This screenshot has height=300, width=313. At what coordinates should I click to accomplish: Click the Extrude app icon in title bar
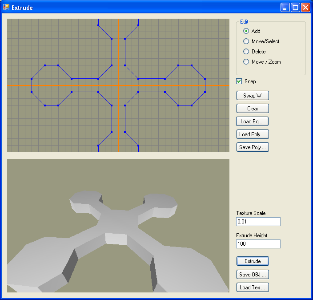6,8
